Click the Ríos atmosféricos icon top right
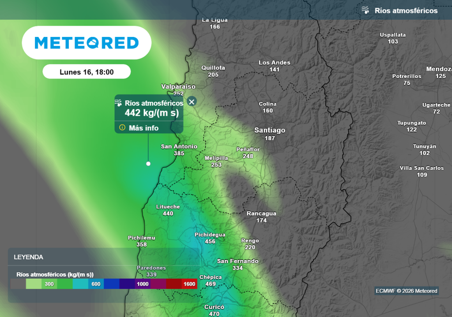Image resolution: width=452 pixels, height=317 pixels. pyautogui.click(x=365, y=10)
